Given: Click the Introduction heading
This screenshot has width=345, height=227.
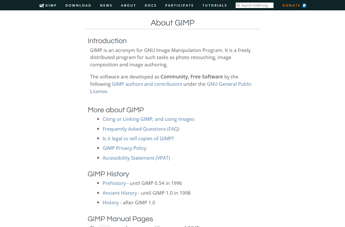Looking at the screenshot, I should click(107, 41).
